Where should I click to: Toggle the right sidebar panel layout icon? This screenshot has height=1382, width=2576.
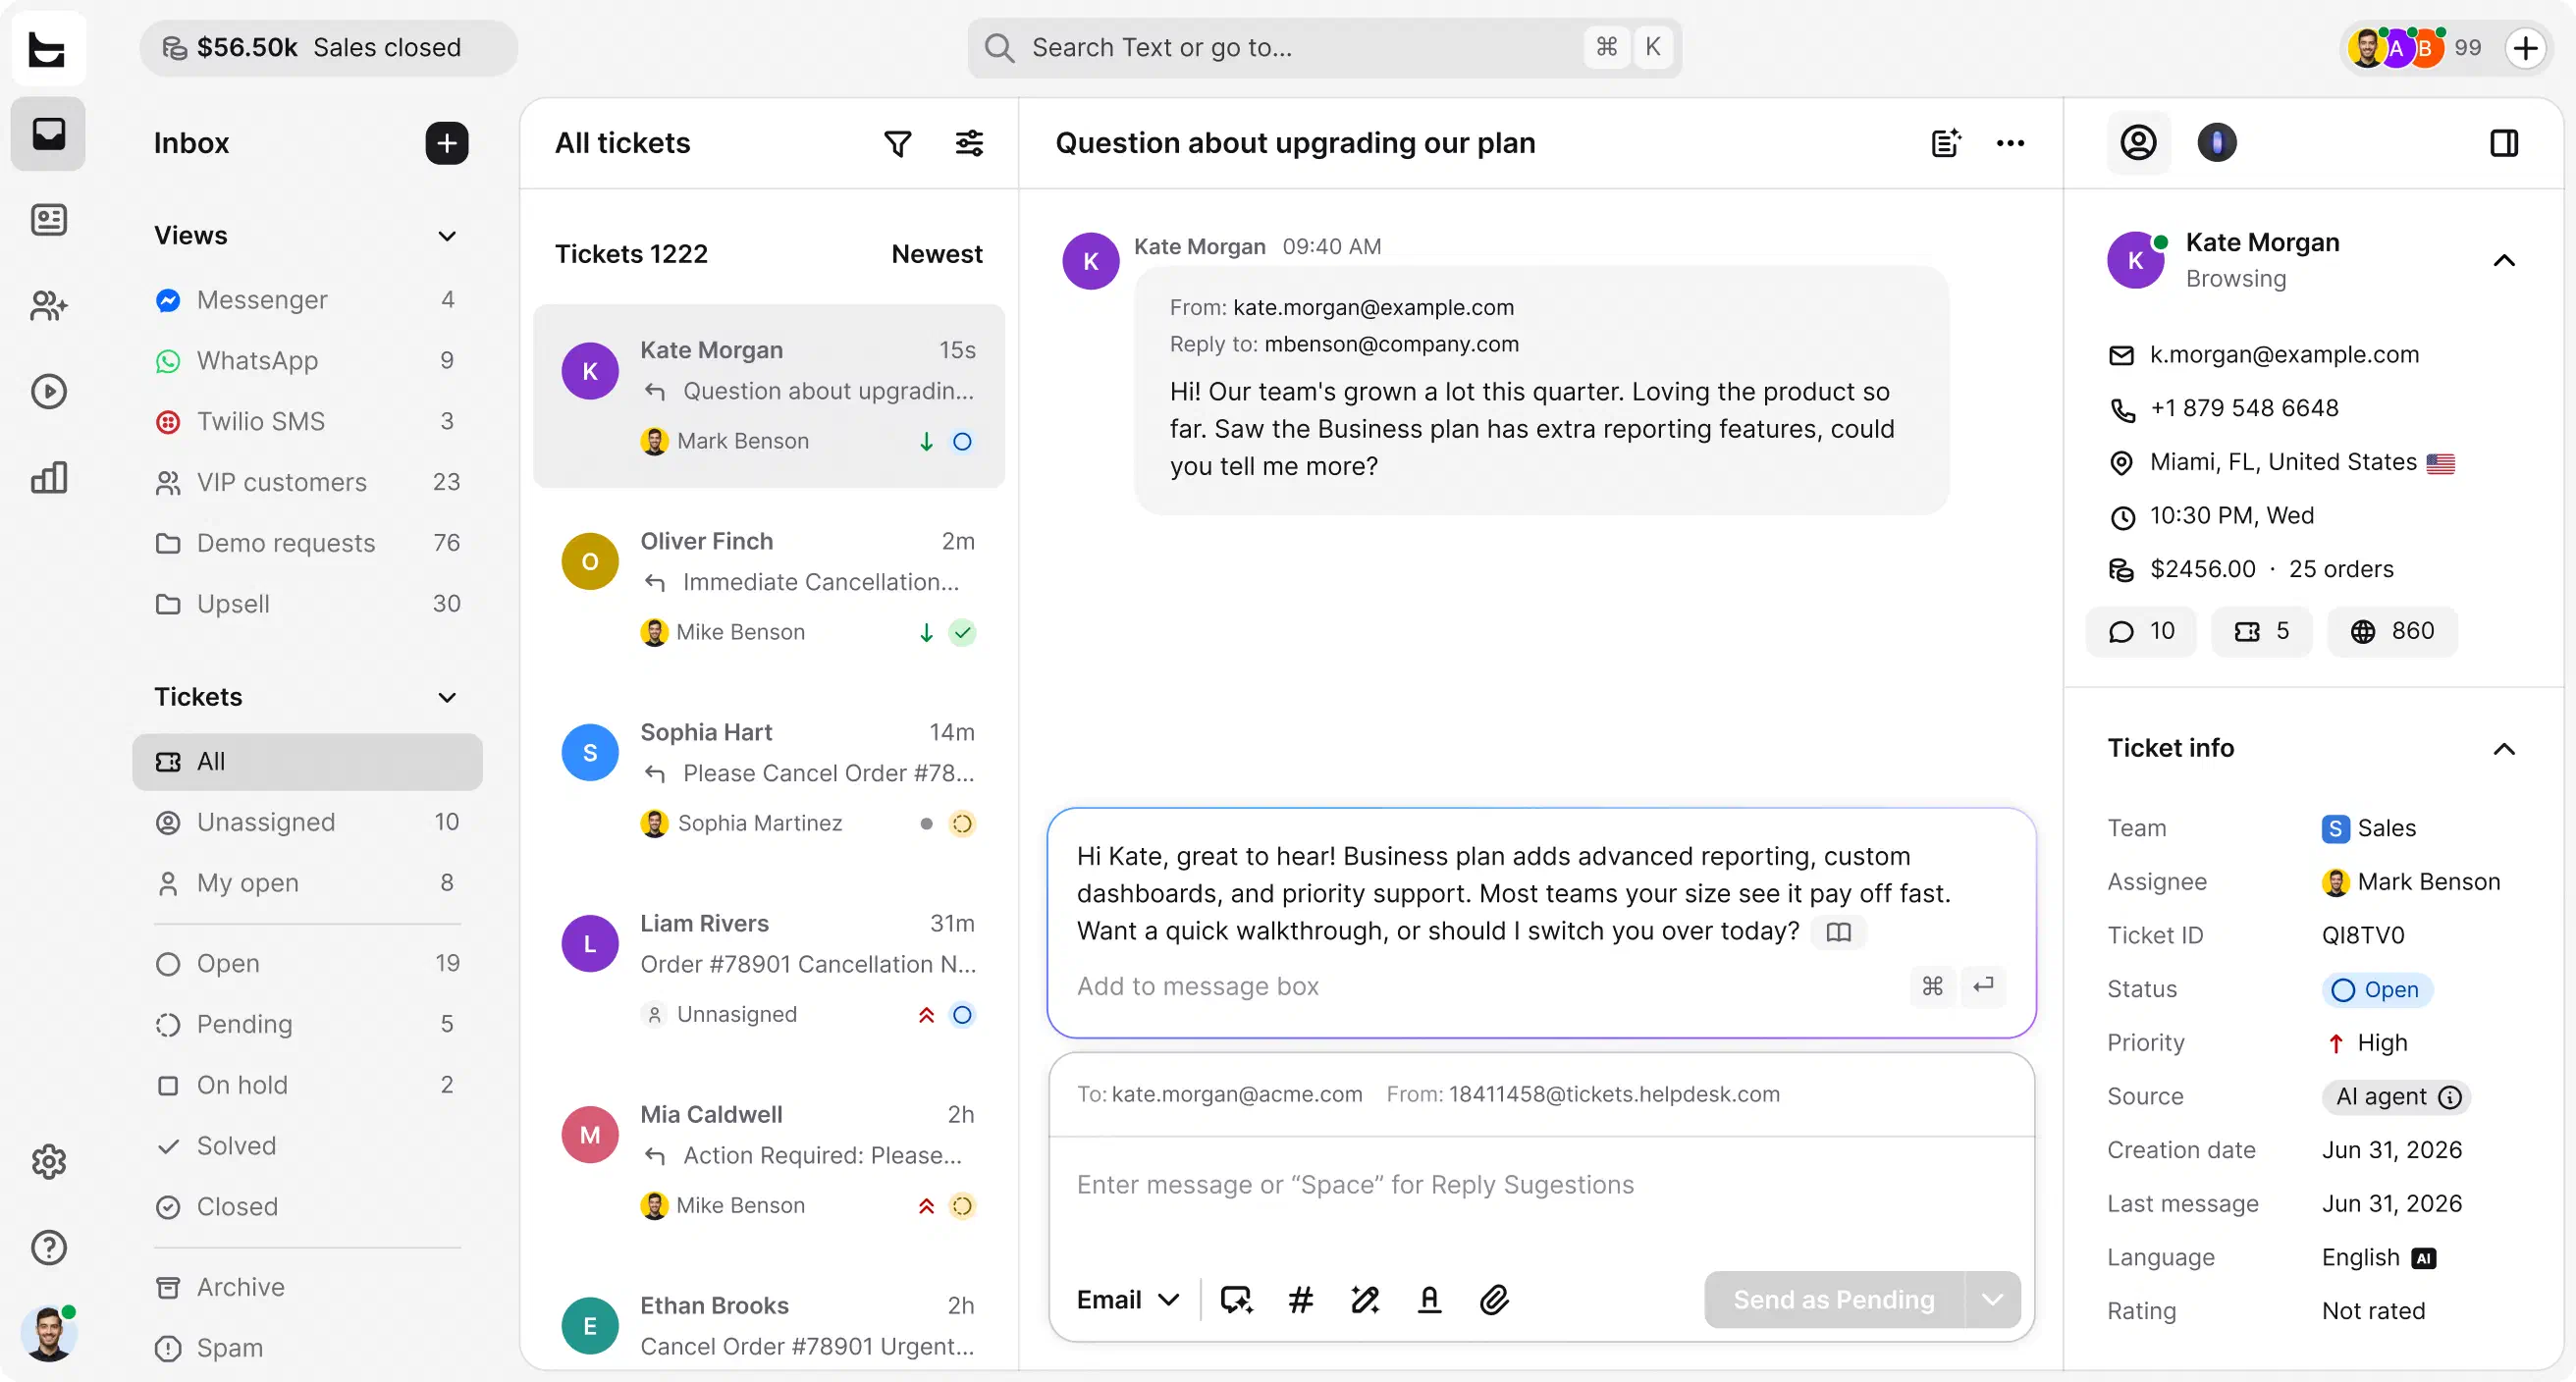click(x=2503, y=144)
